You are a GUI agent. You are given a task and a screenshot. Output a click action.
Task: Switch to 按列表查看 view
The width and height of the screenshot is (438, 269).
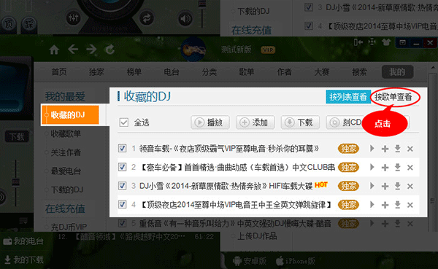(x=348, y=97)
